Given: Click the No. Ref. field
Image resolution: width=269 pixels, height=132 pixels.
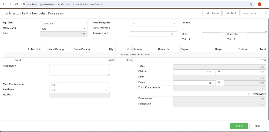Looking at the screenshot, I should [79, 95].
